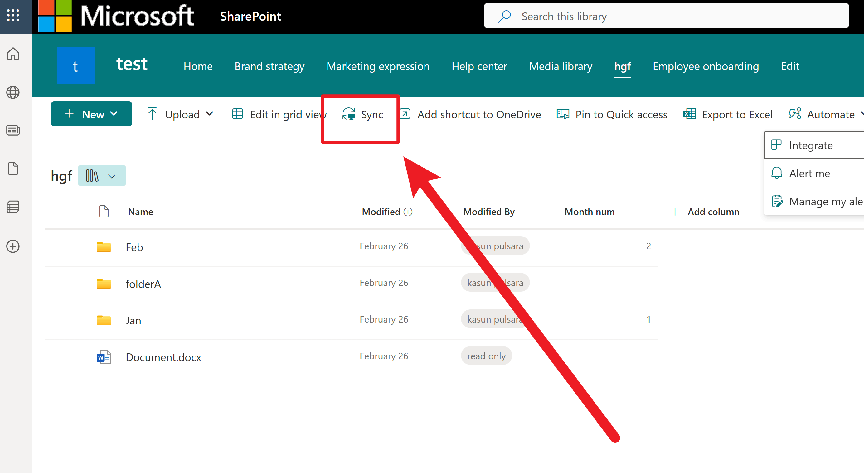The width and height of the screenshot is (864, 473).
Task: Open the Microsoft 365 app launcher
Action: (x=13, y=15)
